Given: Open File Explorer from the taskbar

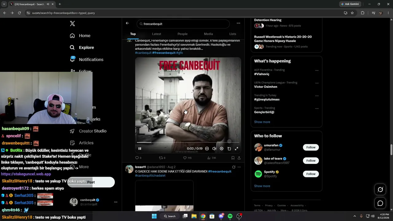Looking at the screenshot, I should pyautogui.click(x=194, y=216).
